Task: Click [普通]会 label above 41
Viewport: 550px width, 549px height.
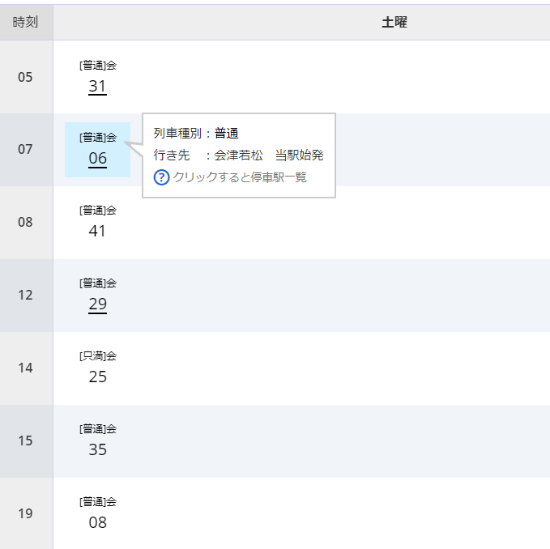Action: (x=98, y=211)
